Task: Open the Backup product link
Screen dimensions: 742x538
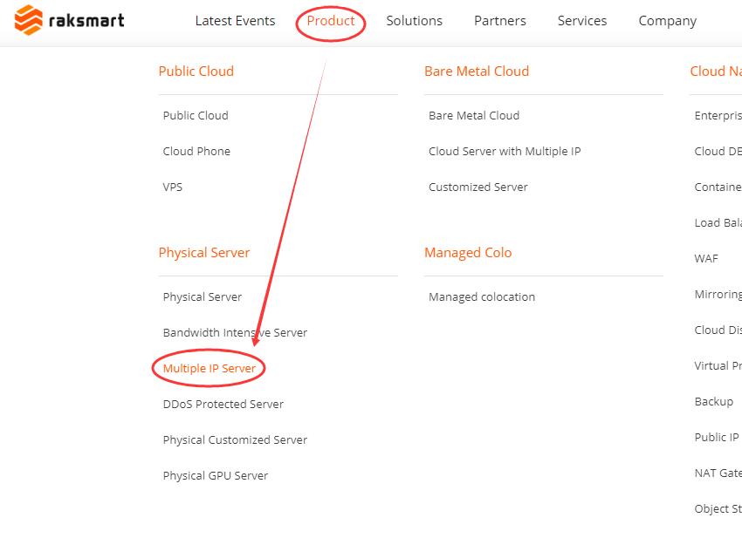Action: click(713, 402)
